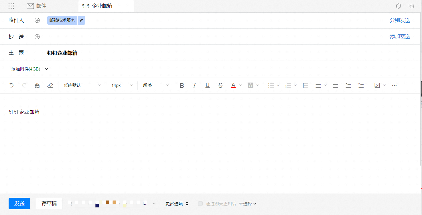Click the 添加密送 link

tap(400, 37)
